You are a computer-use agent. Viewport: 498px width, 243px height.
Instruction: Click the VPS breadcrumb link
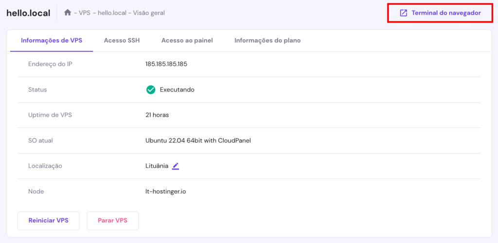pyautogui.click(x=85, y=13)
